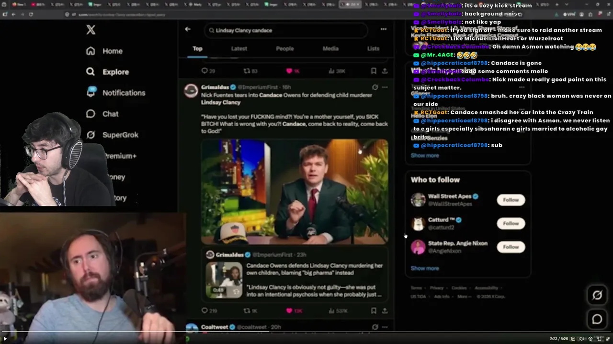This screenshot has height=344, width=613.
Task: Share the post with 38K views
Action: [x=385, y=71]
